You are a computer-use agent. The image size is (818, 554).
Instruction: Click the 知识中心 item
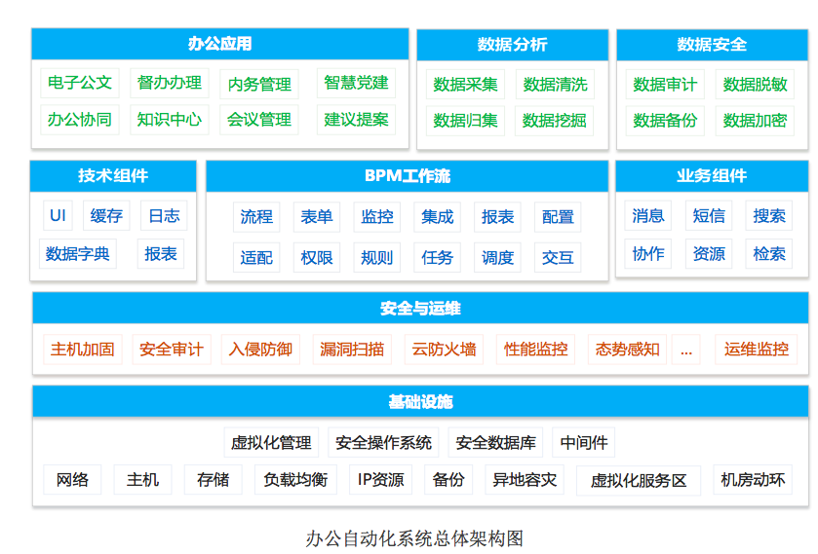(x=170, y=120)
